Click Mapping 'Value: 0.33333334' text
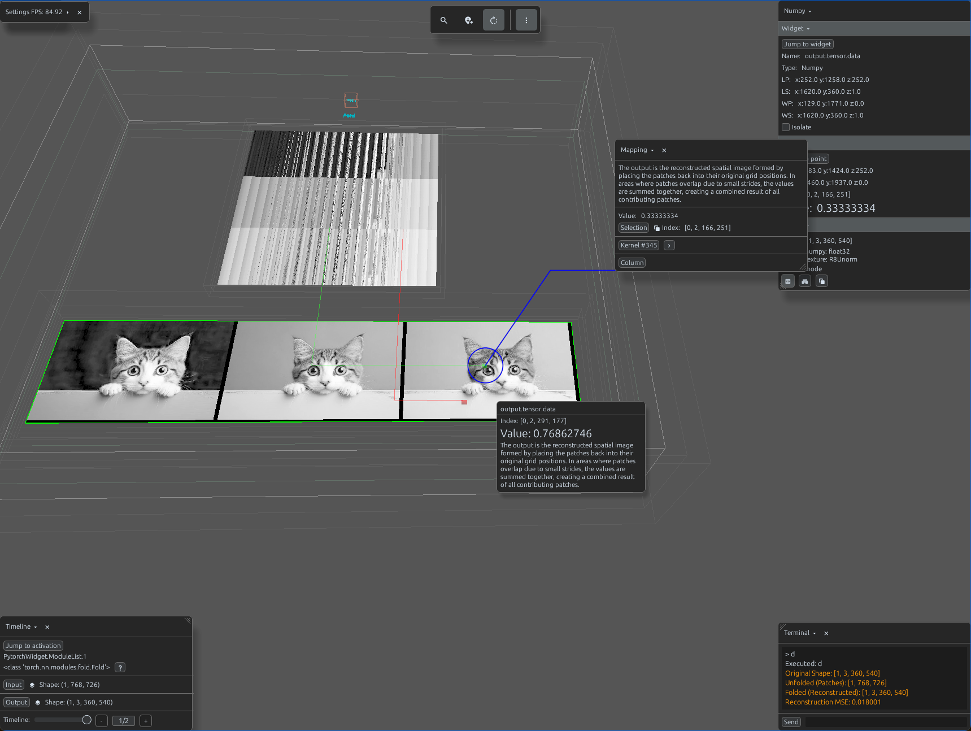 pyautogui.click(x=648, y=216)
